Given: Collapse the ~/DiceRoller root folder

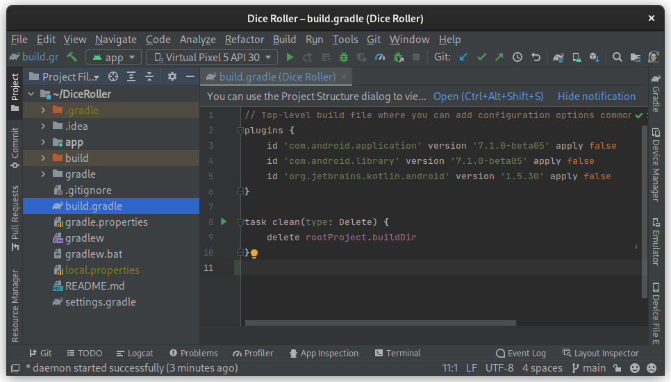Looking at the screenshot, I should (x=31, y=94).
